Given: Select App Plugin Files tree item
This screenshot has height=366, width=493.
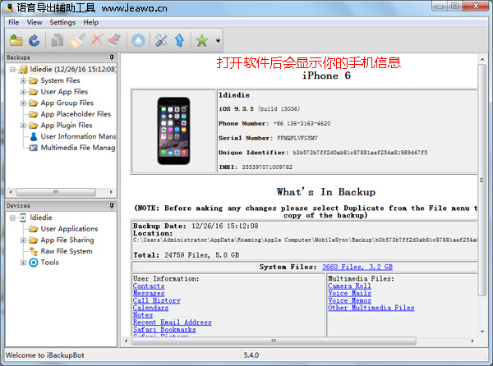Looking at the screenshot, I should pos(67,126).
